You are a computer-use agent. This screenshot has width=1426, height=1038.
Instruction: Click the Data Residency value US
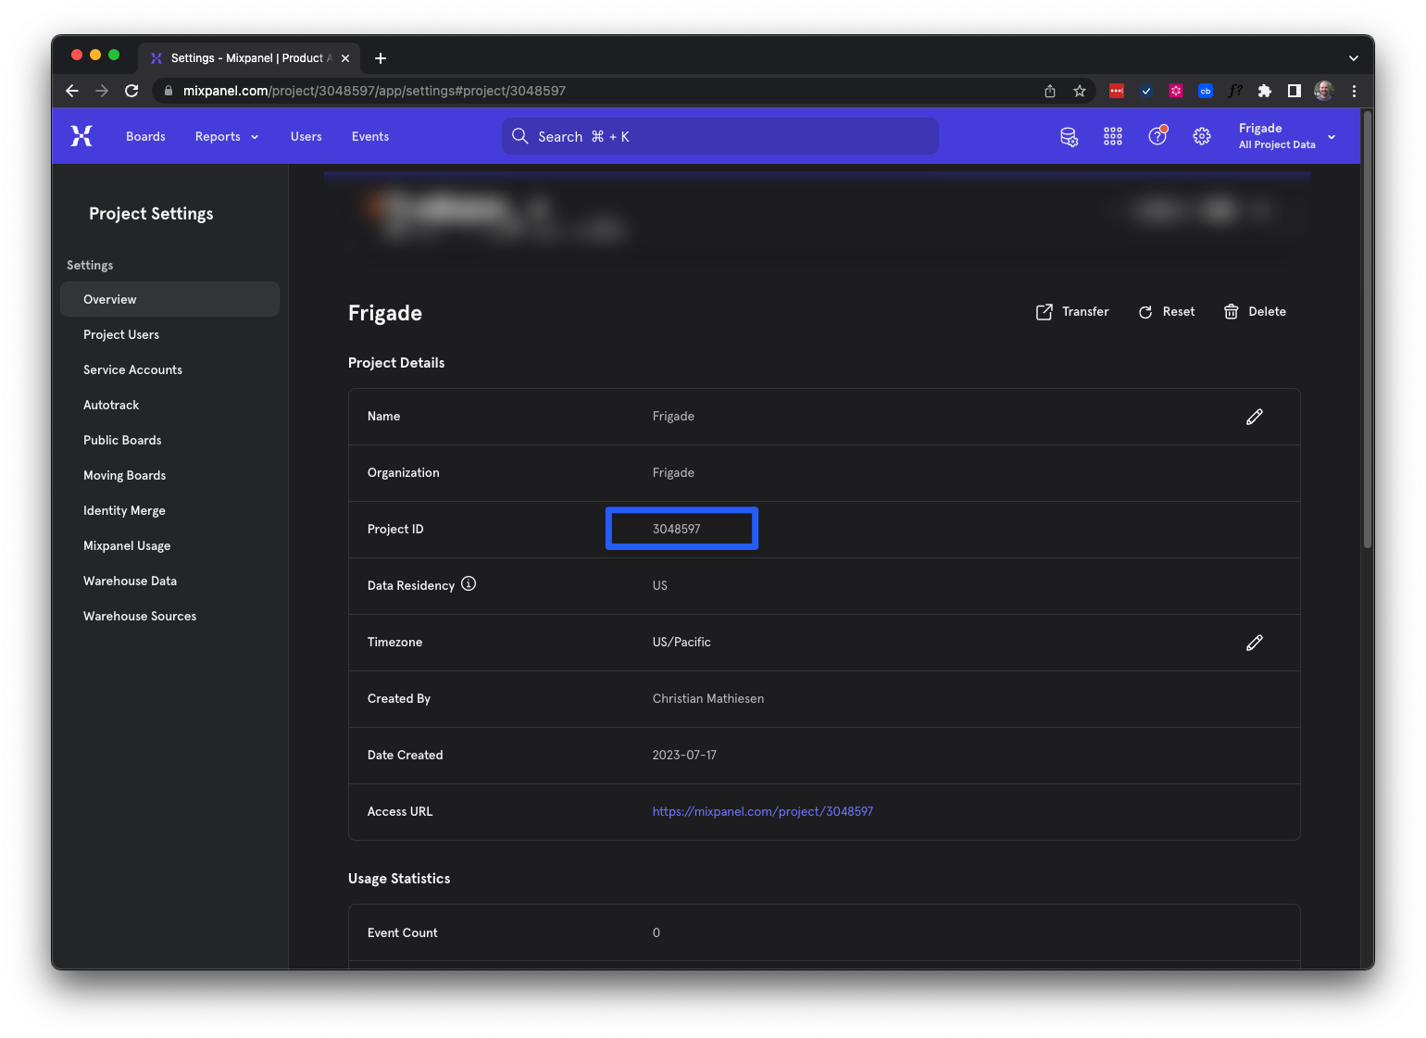(660, 586)
